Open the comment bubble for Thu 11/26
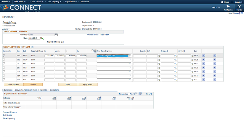This screenshot has width=244, height=137. [x=4, y=59]
